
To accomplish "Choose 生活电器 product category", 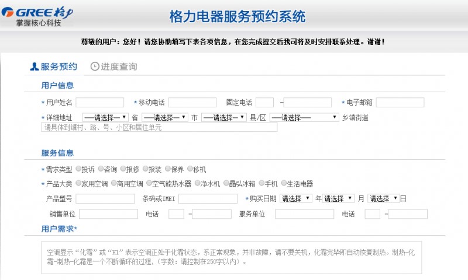I will [x=284, y=183].
